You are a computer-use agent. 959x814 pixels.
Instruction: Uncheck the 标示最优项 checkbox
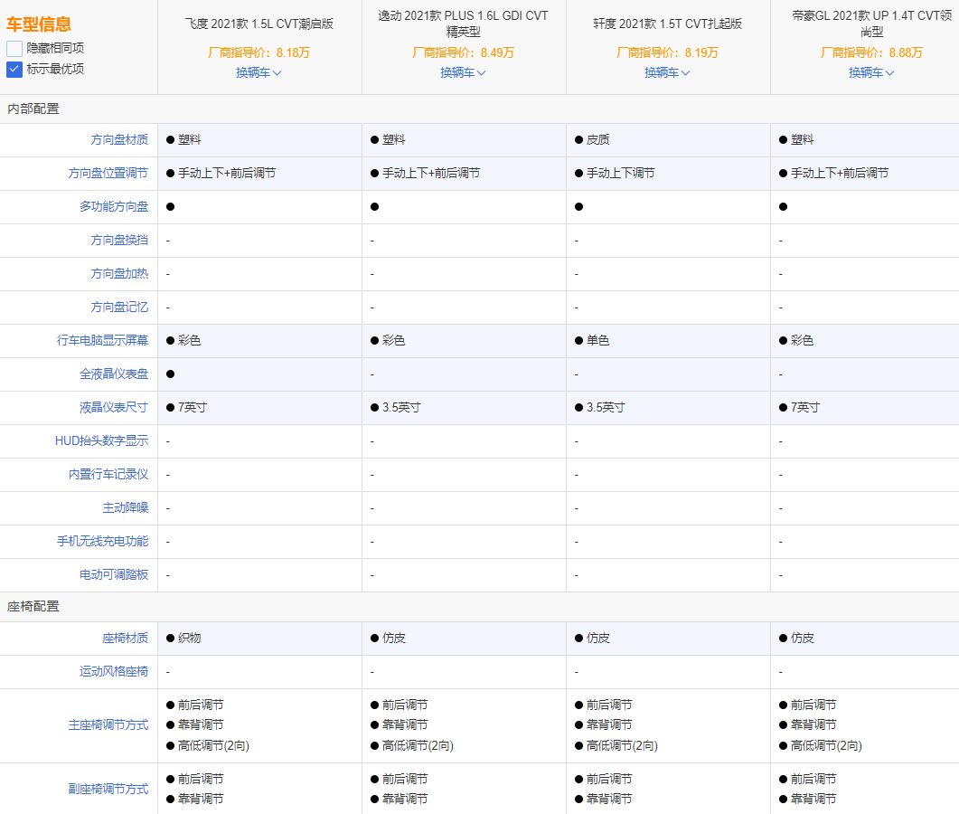coord(14,69)
